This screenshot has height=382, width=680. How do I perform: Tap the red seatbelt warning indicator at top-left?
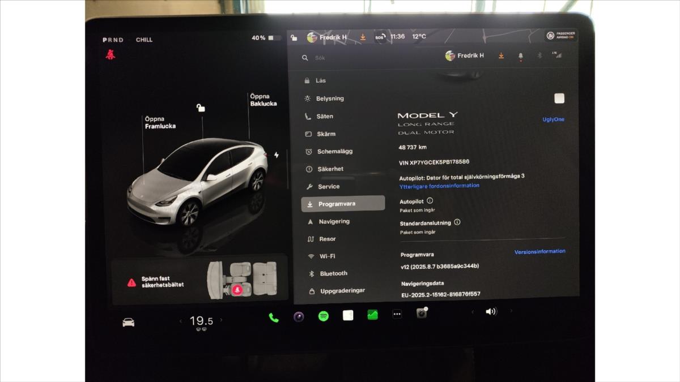pyautogui.click(x=110, y=55)
